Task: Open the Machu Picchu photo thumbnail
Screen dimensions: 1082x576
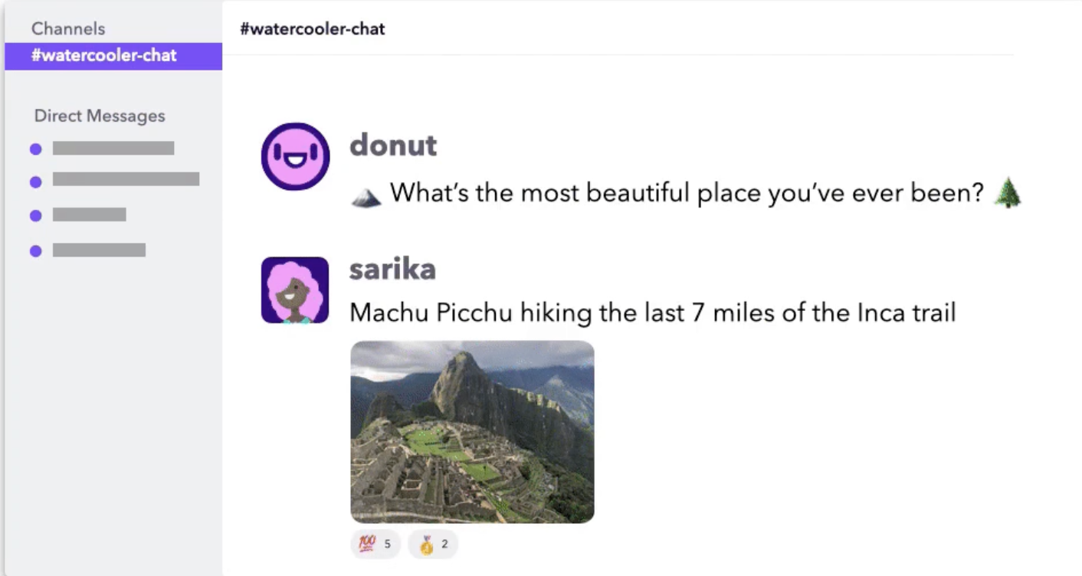Action: coord(472,432)
